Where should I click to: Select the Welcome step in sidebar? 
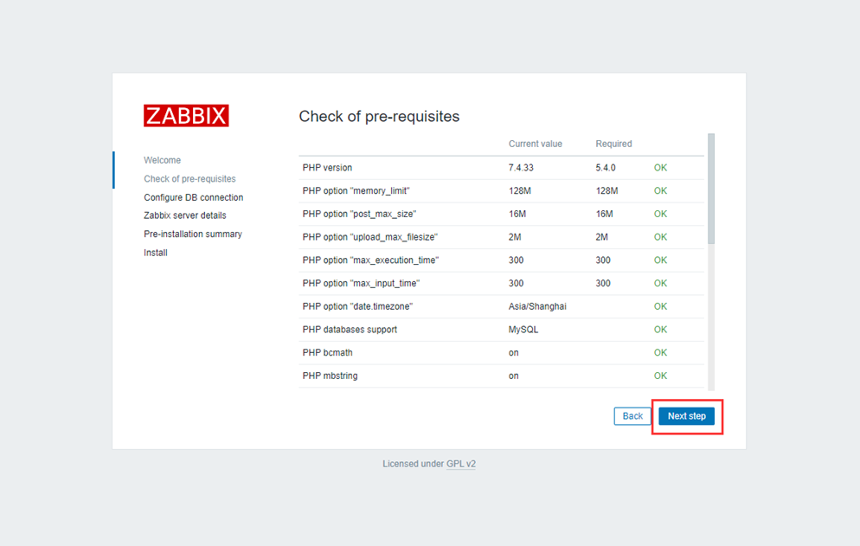[x=163, y=160]
